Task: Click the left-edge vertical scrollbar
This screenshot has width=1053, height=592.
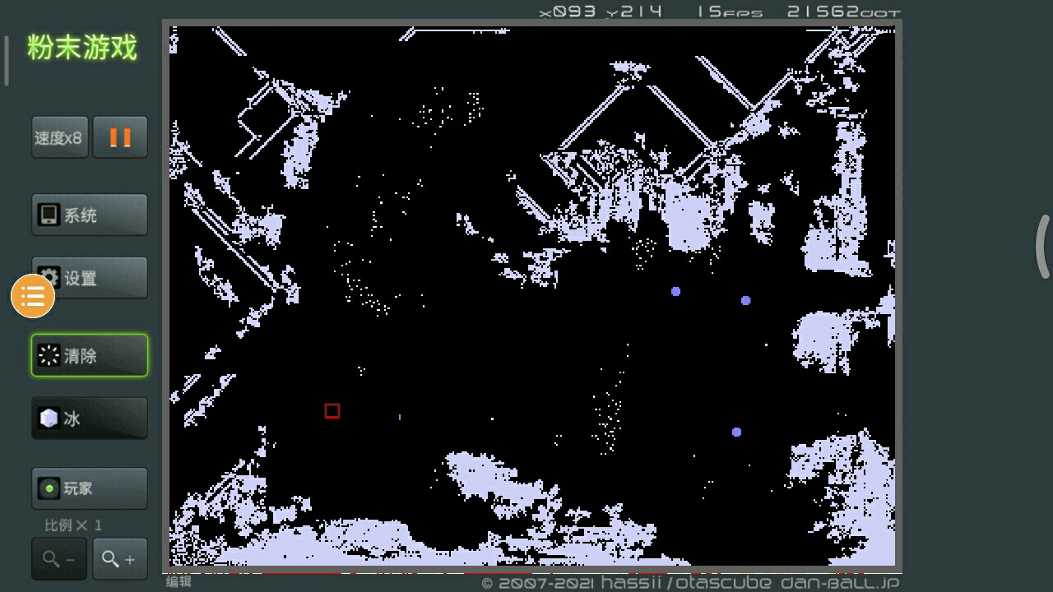Action: pyautogui.click(x=7, y=61)
